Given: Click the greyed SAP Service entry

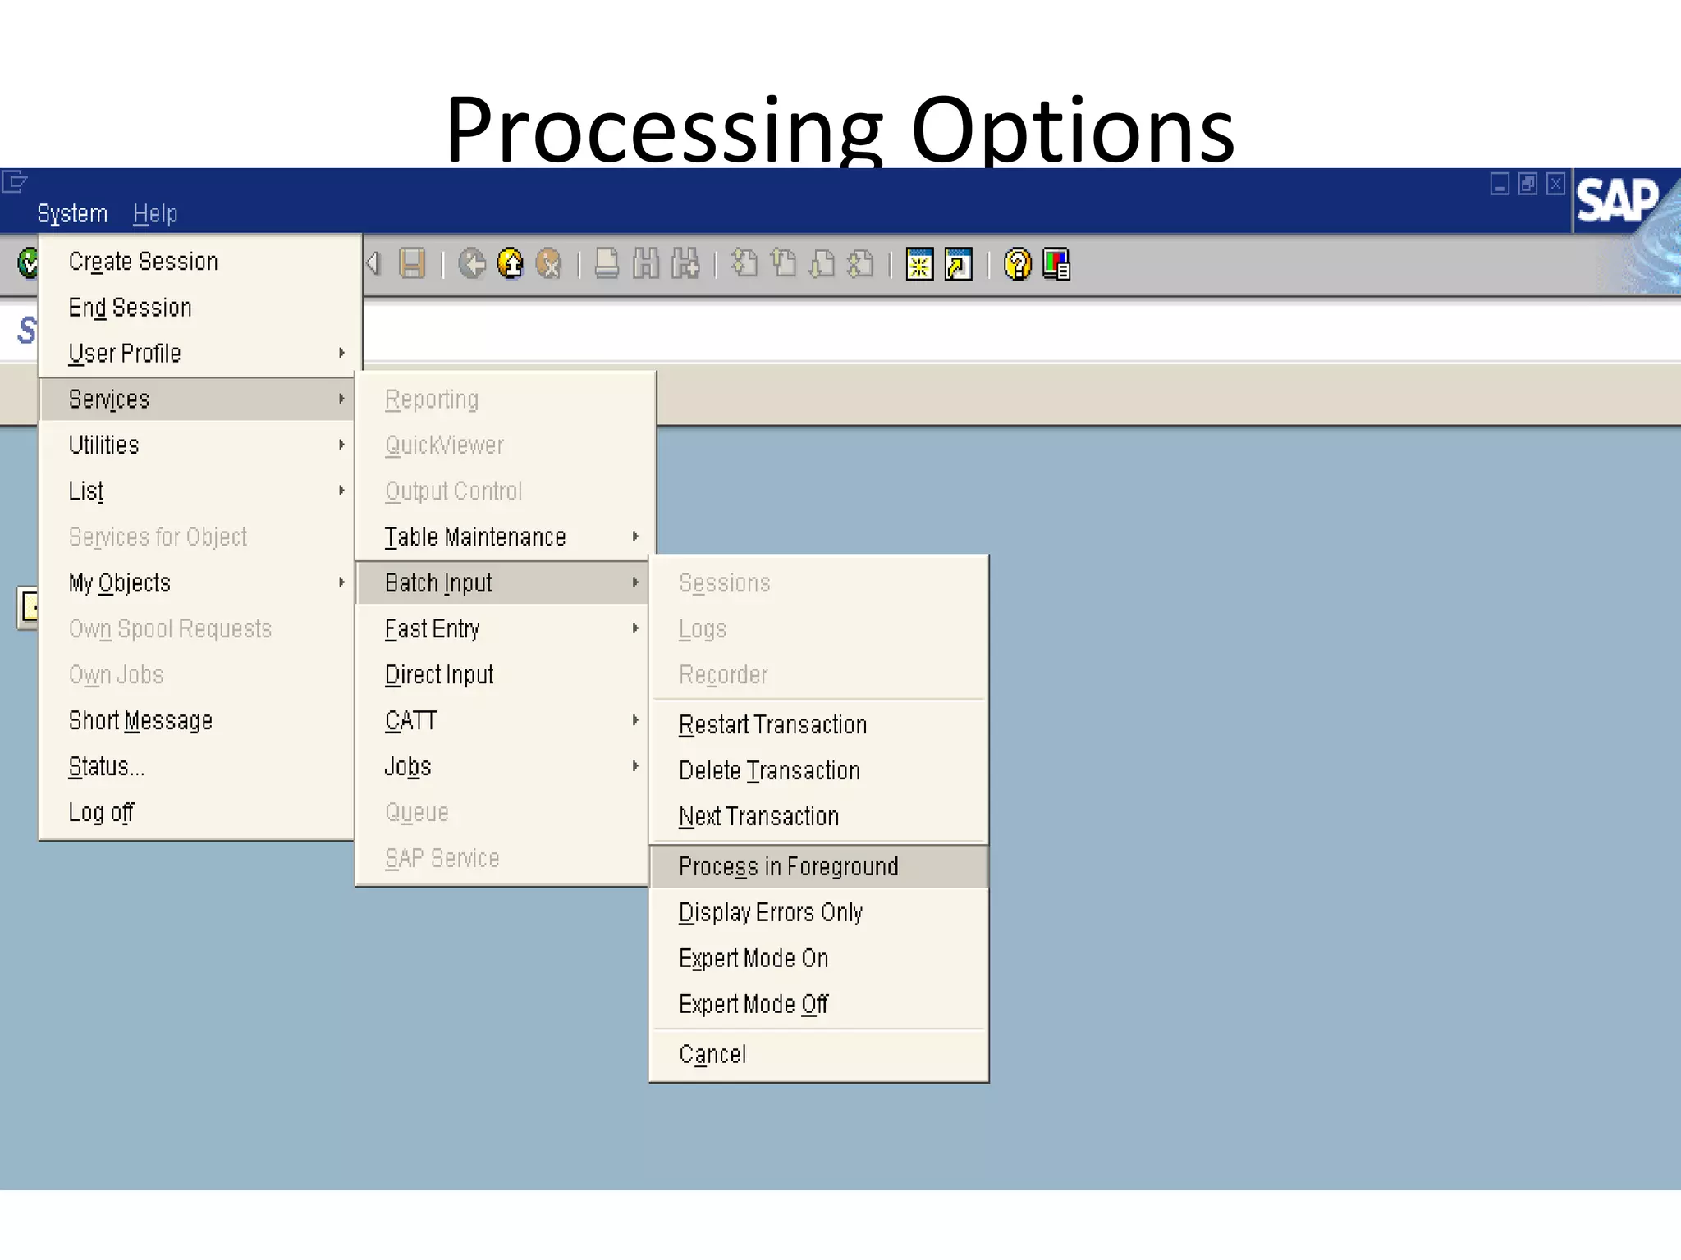Looking at the screenshot, I should (502, 859).
